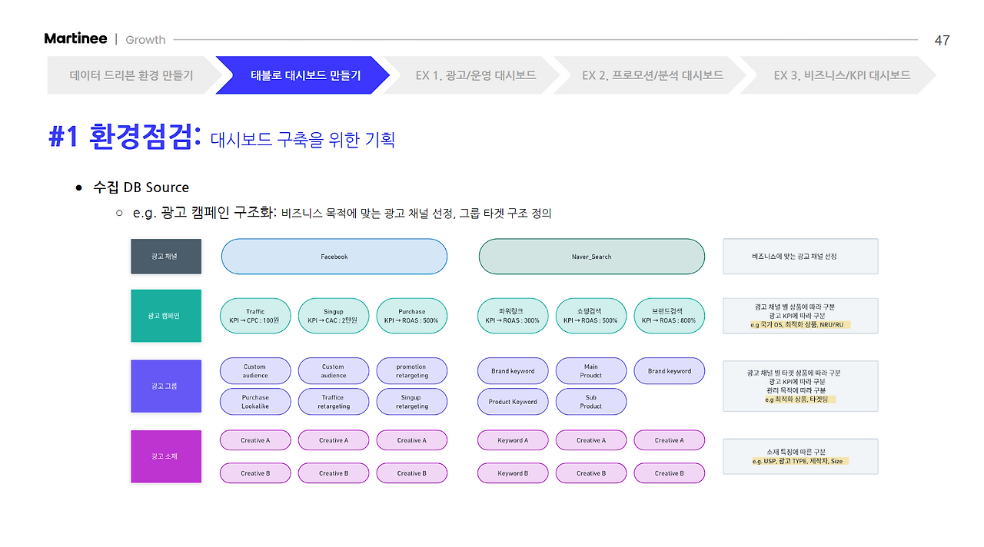Click the Martinee logo
The height and width of the screenshot is (547, 984).
[x=75, y=39]
